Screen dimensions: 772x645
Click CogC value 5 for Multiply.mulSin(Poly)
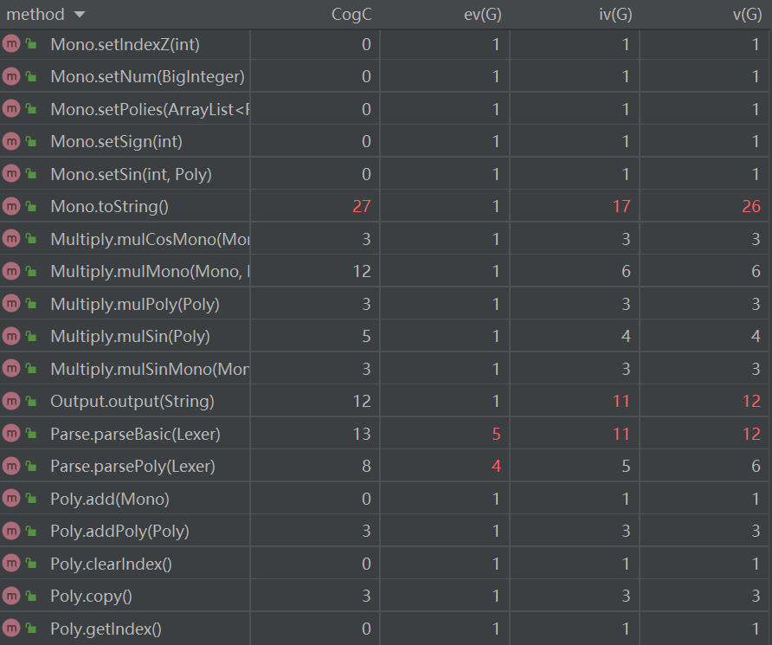tap(366, 336)
